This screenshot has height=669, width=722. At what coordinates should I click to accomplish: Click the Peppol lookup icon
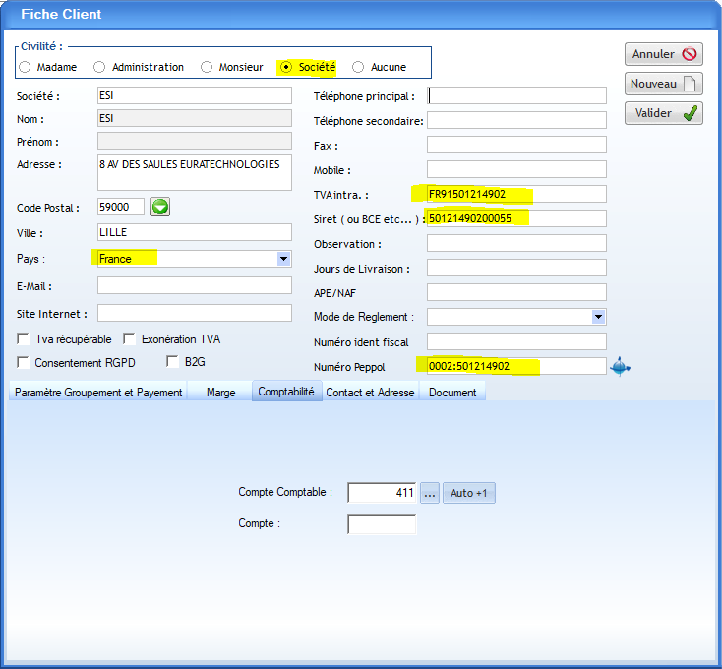coord(620,367)
